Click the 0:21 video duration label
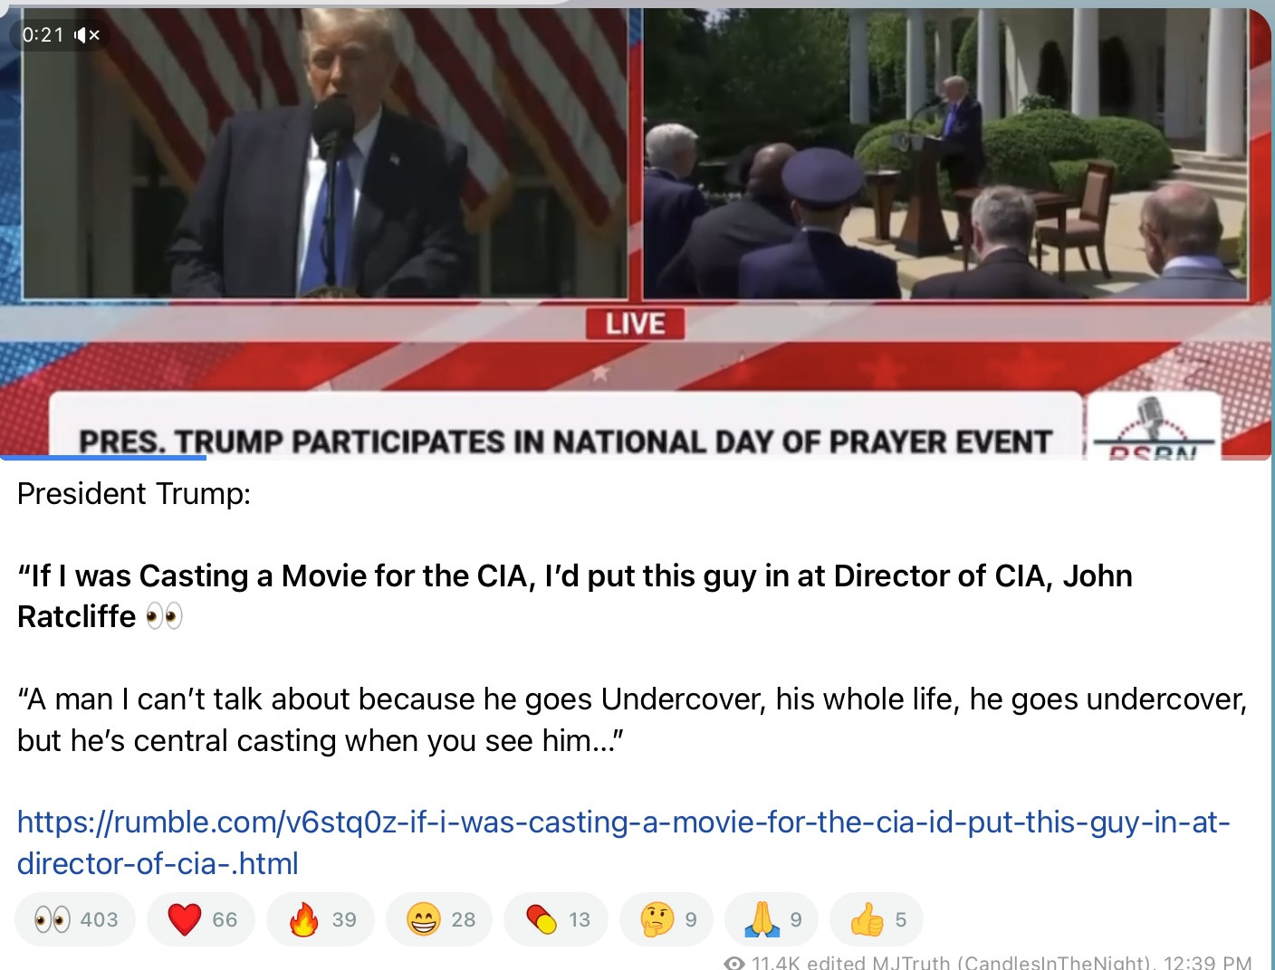The height and width of the screenshot is (970, 1275). pyautogui.click(x=43, y=35)
